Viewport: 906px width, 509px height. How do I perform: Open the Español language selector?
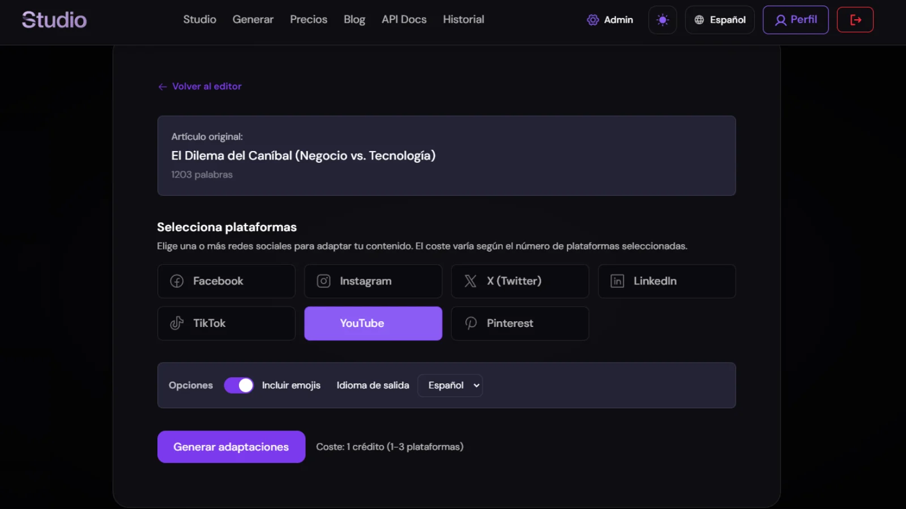[x=719, y=19]
